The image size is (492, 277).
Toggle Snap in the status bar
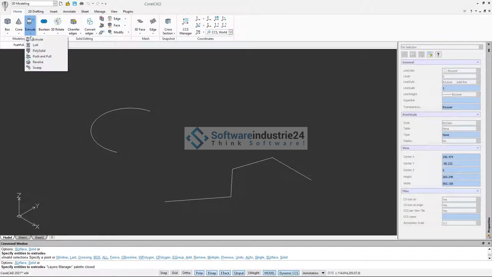pos(163,273)
